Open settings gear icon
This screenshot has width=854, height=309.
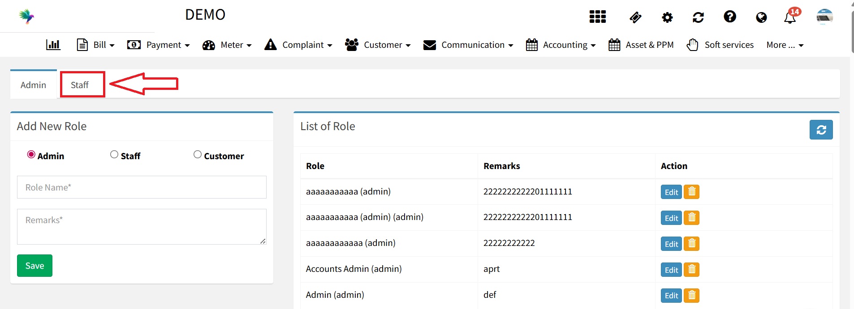point(667,17)
